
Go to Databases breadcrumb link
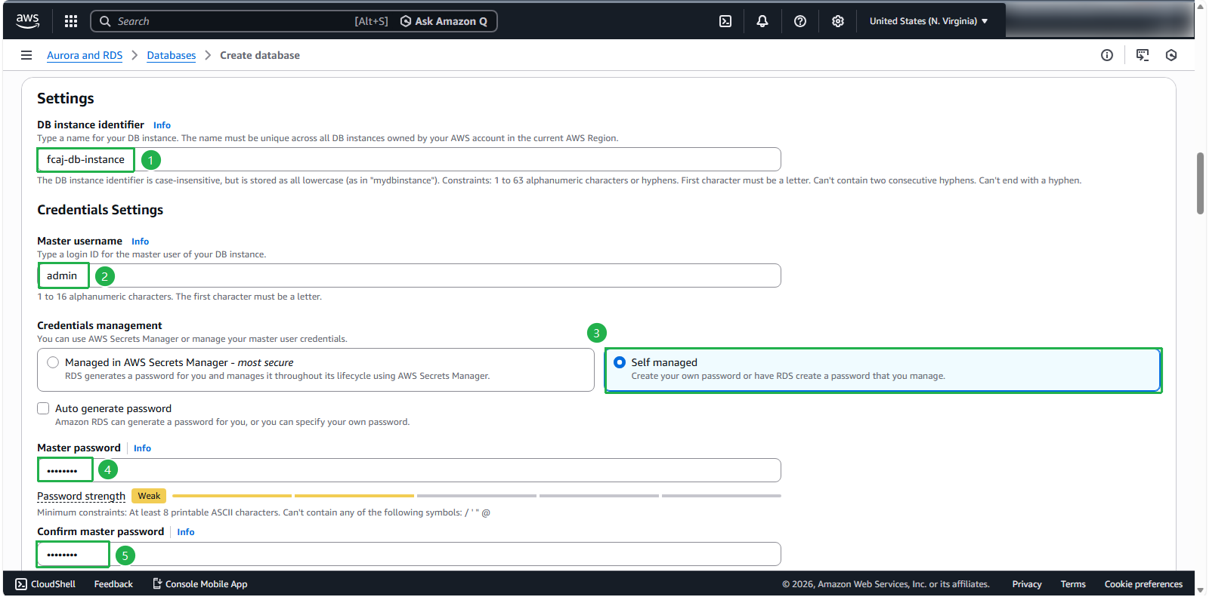172,55
